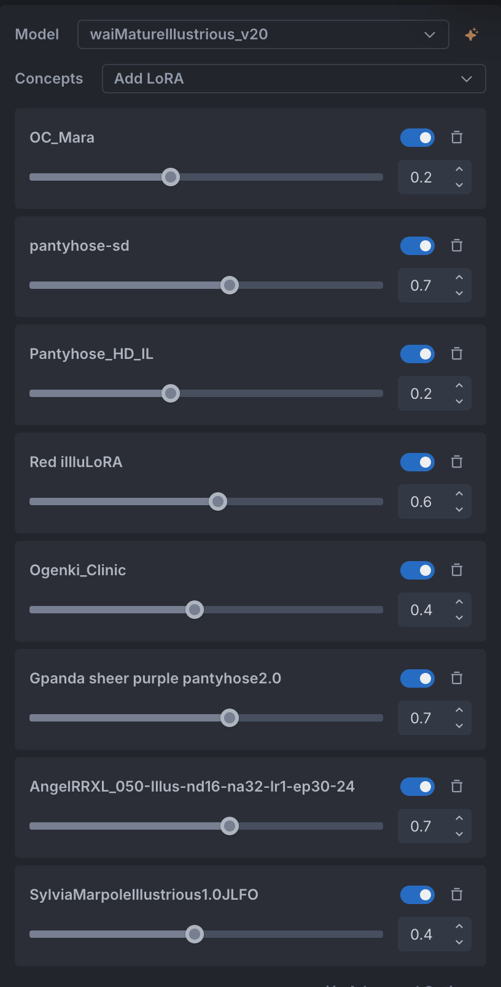Click the Red illluLoRA weight field 0.6
501x987 pixels.
coord(422,501)
